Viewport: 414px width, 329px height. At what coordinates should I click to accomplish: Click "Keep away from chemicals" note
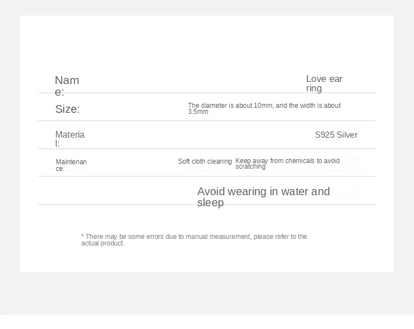pos(287,161)
